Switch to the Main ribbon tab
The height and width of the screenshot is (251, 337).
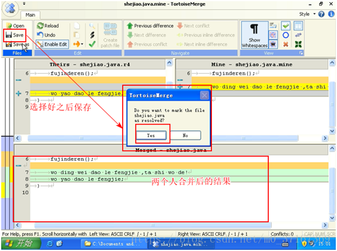click(x=30, y=15)
